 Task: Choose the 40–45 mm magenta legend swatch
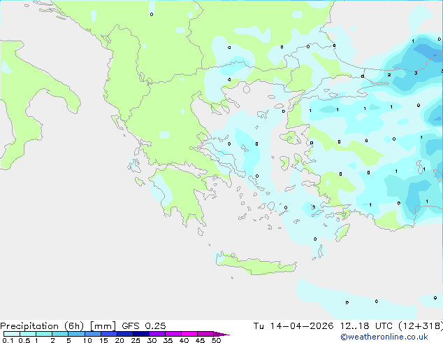(x=189, y=334)
